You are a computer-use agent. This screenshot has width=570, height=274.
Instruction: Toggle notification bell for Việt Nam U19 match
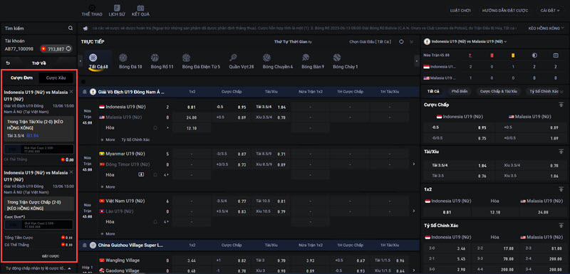click(155, 221)
